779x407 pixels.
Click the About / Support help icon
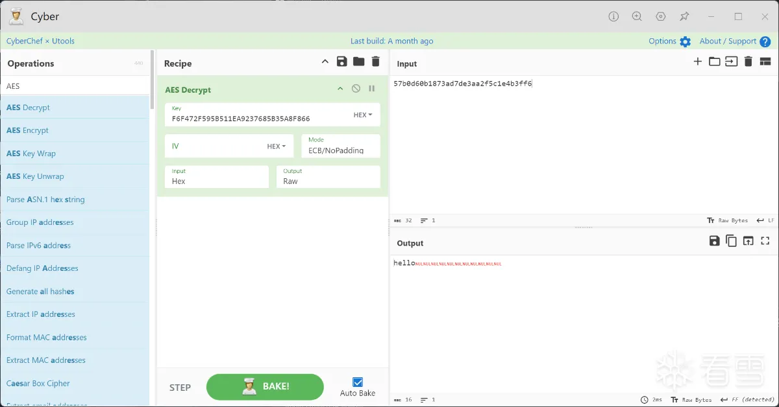tap(765, 41)
